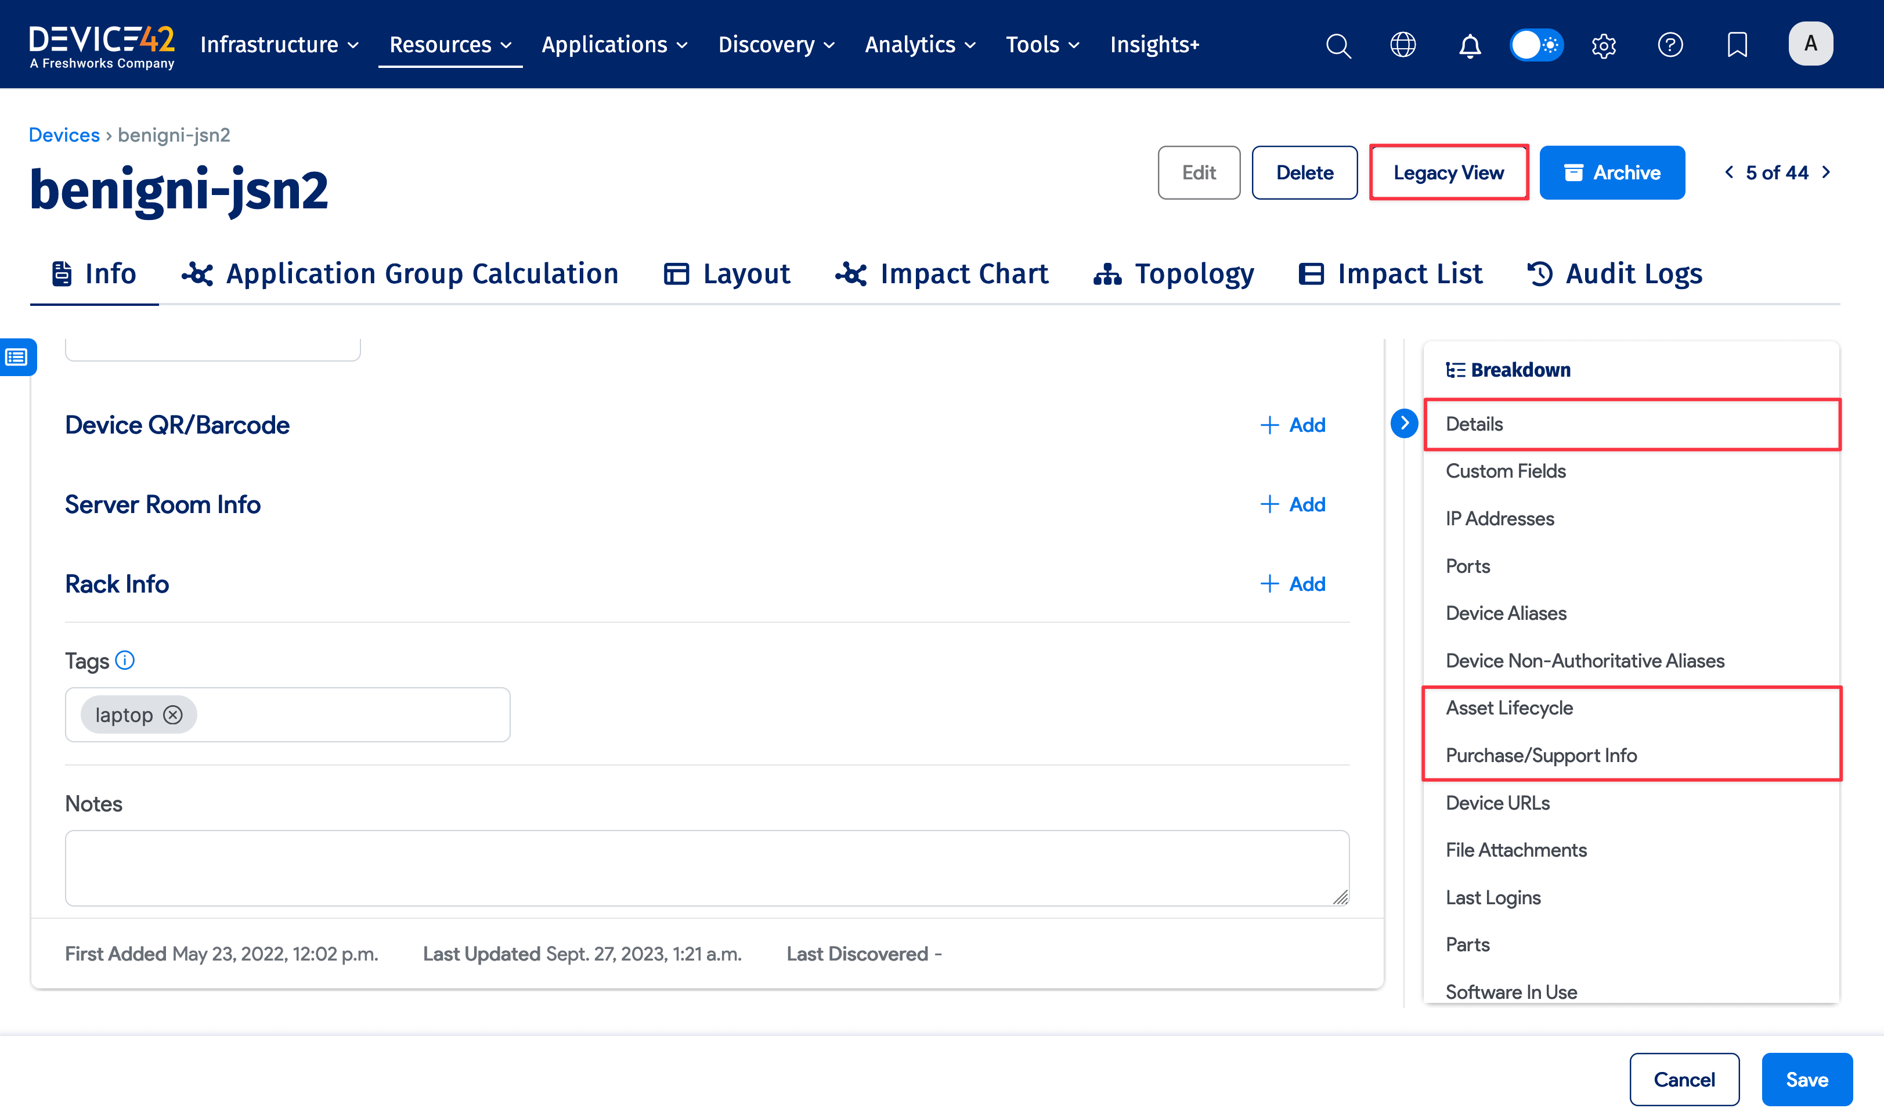
Task: Click the Legacy View button
Action: [x=1448, y=173]
